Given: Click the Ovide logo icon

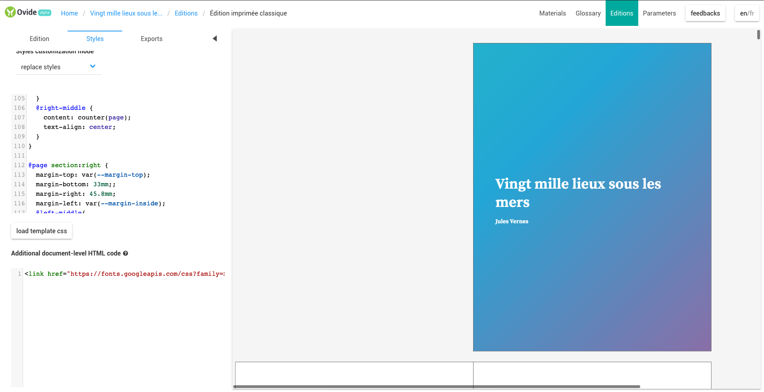Looking at the screenshot, I should tap(10, 12).
